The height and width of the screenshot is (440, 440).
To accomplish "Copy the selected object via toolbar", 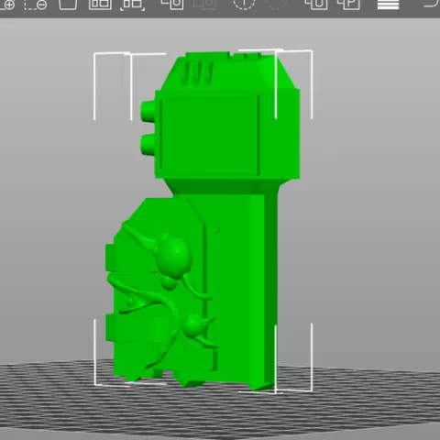I will coord(172,4).
